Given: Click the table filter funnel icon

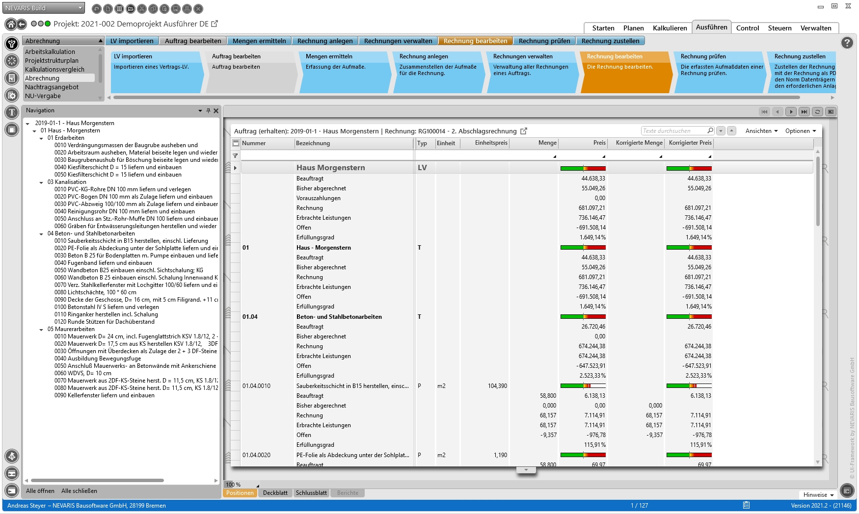Looking at the screenshot, I should pyautogui.click(x=236, y=156).
